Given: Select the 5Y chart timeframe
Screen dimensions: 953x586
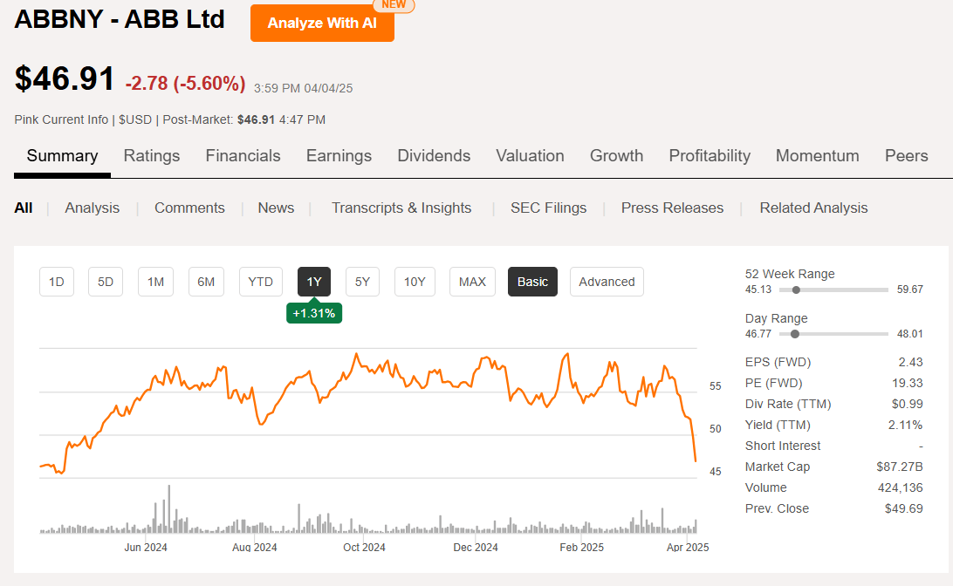Looking at the screenshot, I should point(362,282).
